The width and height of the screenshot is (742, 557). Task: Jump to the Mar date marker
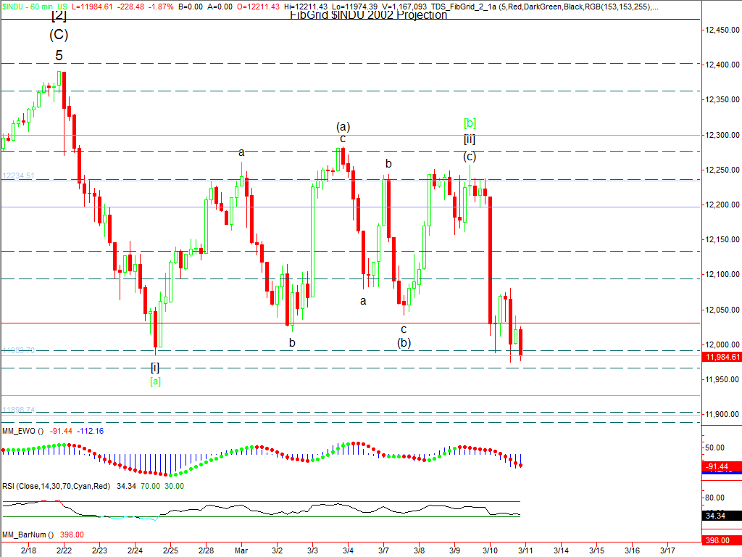point(241,551)
